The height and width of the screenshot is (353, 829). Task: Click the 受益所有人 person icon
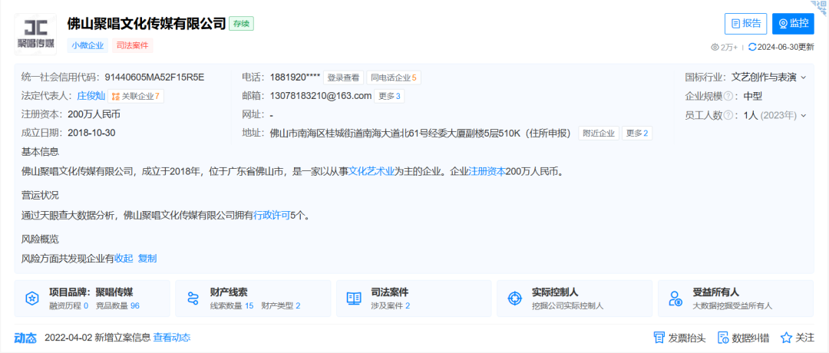tap(675, 299)
